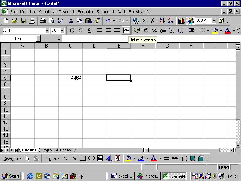
Task: Open the Strumenti menu
Action: (x=105, y=12)
